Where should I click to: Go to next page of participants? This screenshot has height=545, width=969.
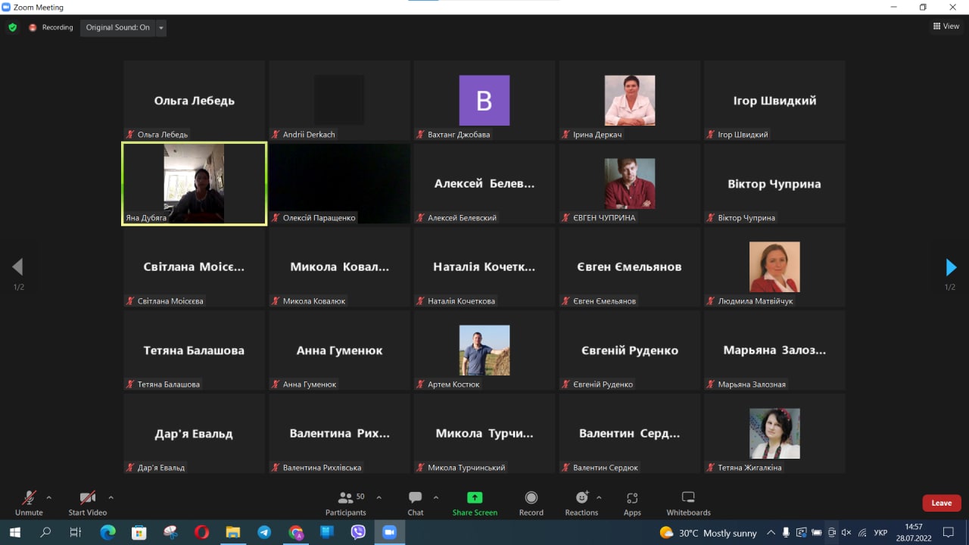(x=951, y=267)
